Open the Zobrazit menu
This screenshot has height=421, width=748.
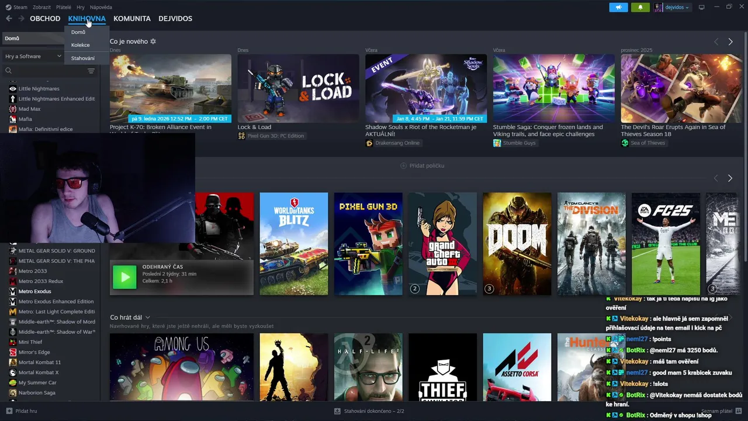coord(41,7)
